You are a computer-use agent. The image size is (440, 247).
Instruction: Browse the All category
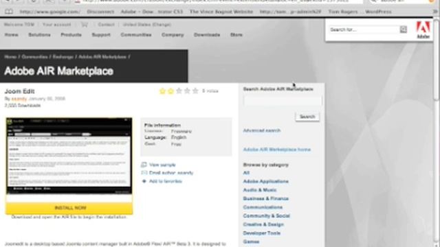point(246,173)
